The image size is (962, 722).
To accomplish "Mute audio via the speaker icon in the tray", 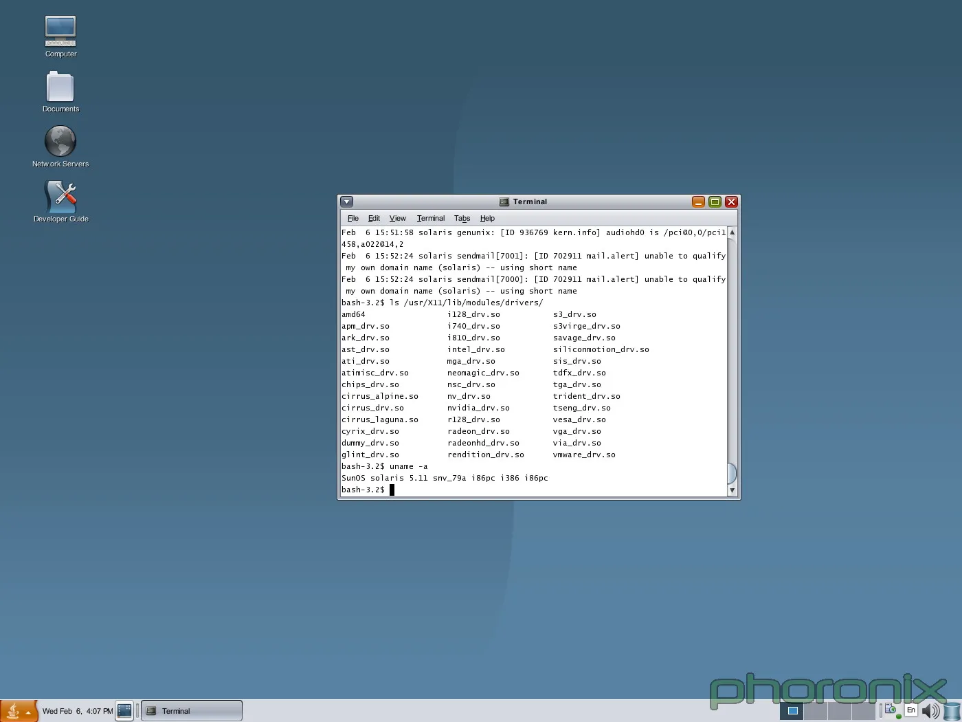I will point(930,710).
